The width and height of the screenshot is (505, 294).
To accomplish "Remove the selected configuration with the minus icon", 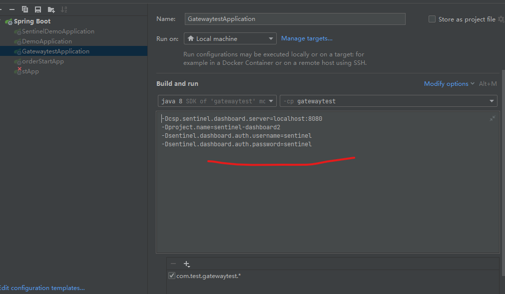I will tap(12, 9).
